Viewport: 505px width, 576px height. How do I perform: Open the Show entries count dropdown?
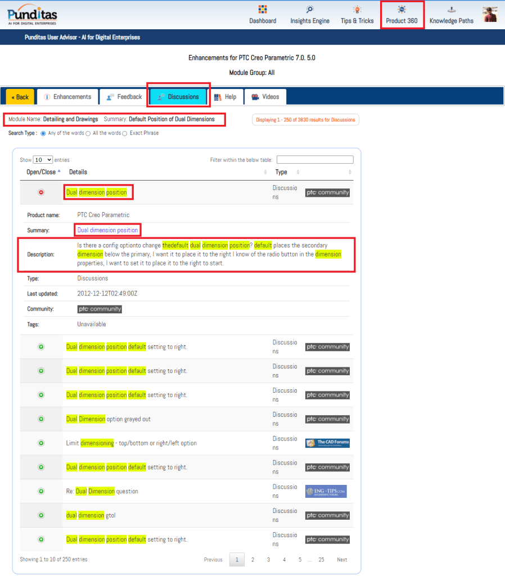[43, 160]
